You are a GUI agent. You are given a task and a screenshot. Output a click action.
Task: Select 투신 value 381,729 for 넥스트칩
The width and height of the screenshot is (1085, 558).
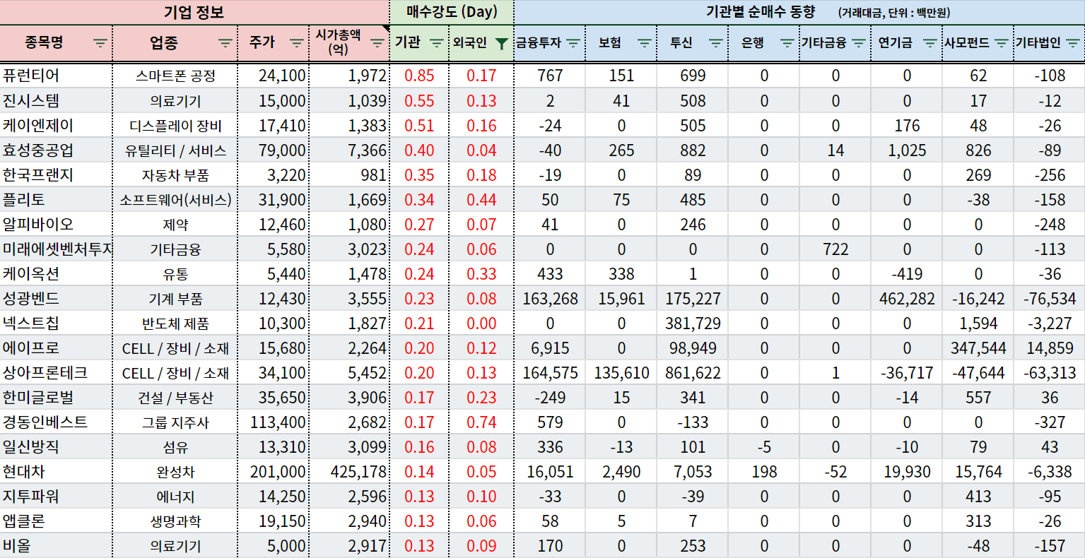tap(693, 323)
